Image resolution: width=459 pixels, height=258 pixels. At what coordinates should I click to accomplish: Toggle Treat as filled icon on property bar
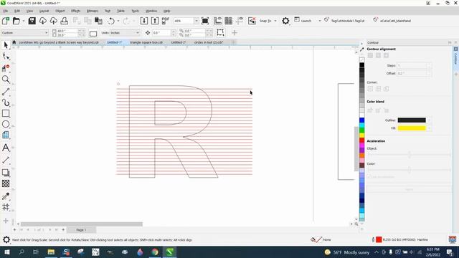point(220,32)
